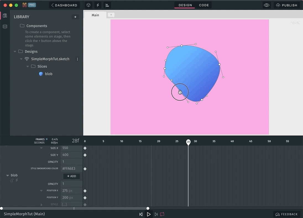Click the Size X keyframe diamond
This screenshot has height=218, width=303.
tap(85, 148)
